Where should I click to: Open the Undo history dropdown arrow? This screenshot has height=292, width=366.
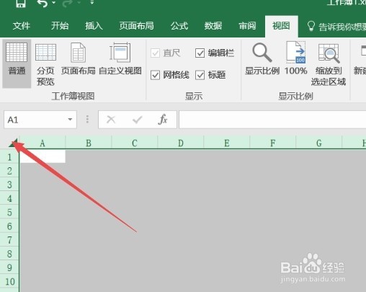[54, 3]
